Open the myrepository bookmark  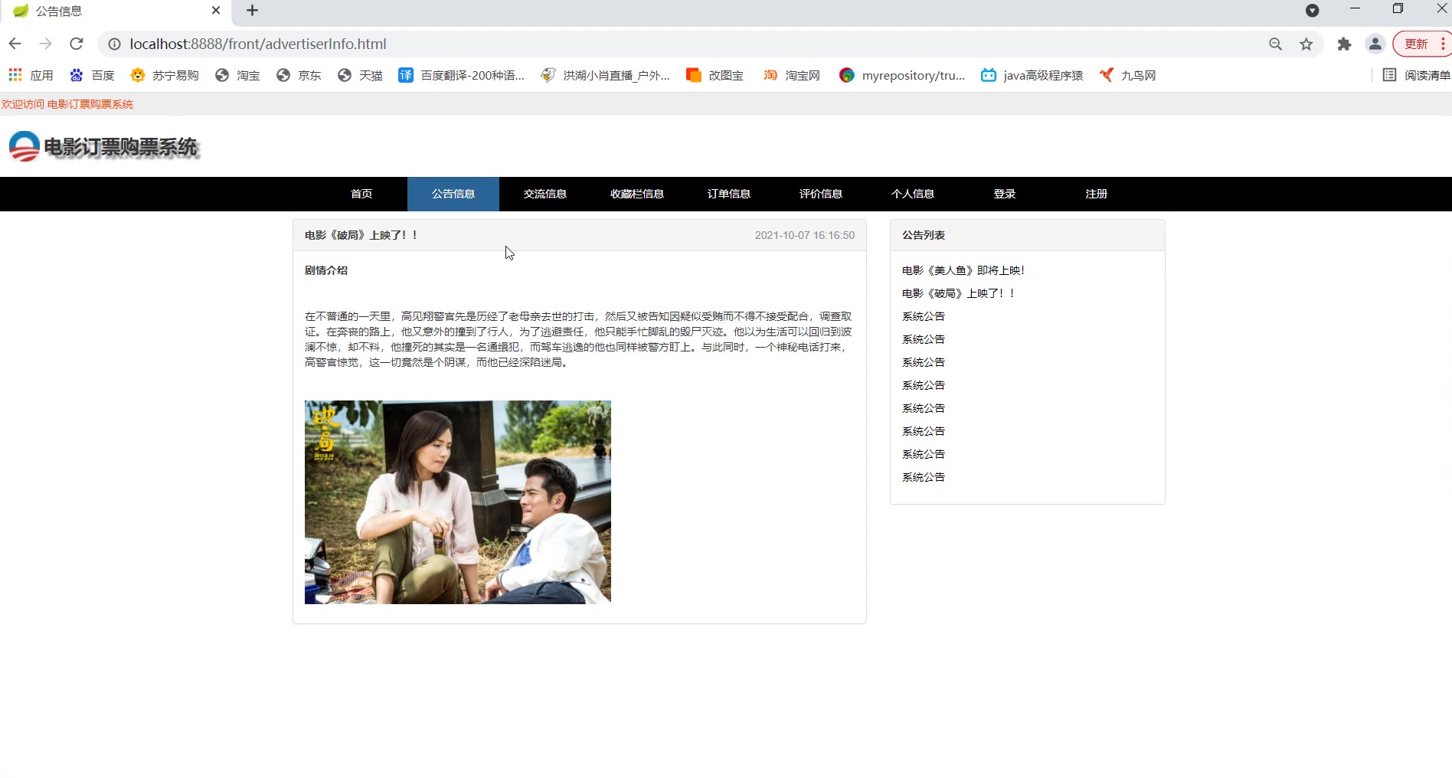pos(902,75)
